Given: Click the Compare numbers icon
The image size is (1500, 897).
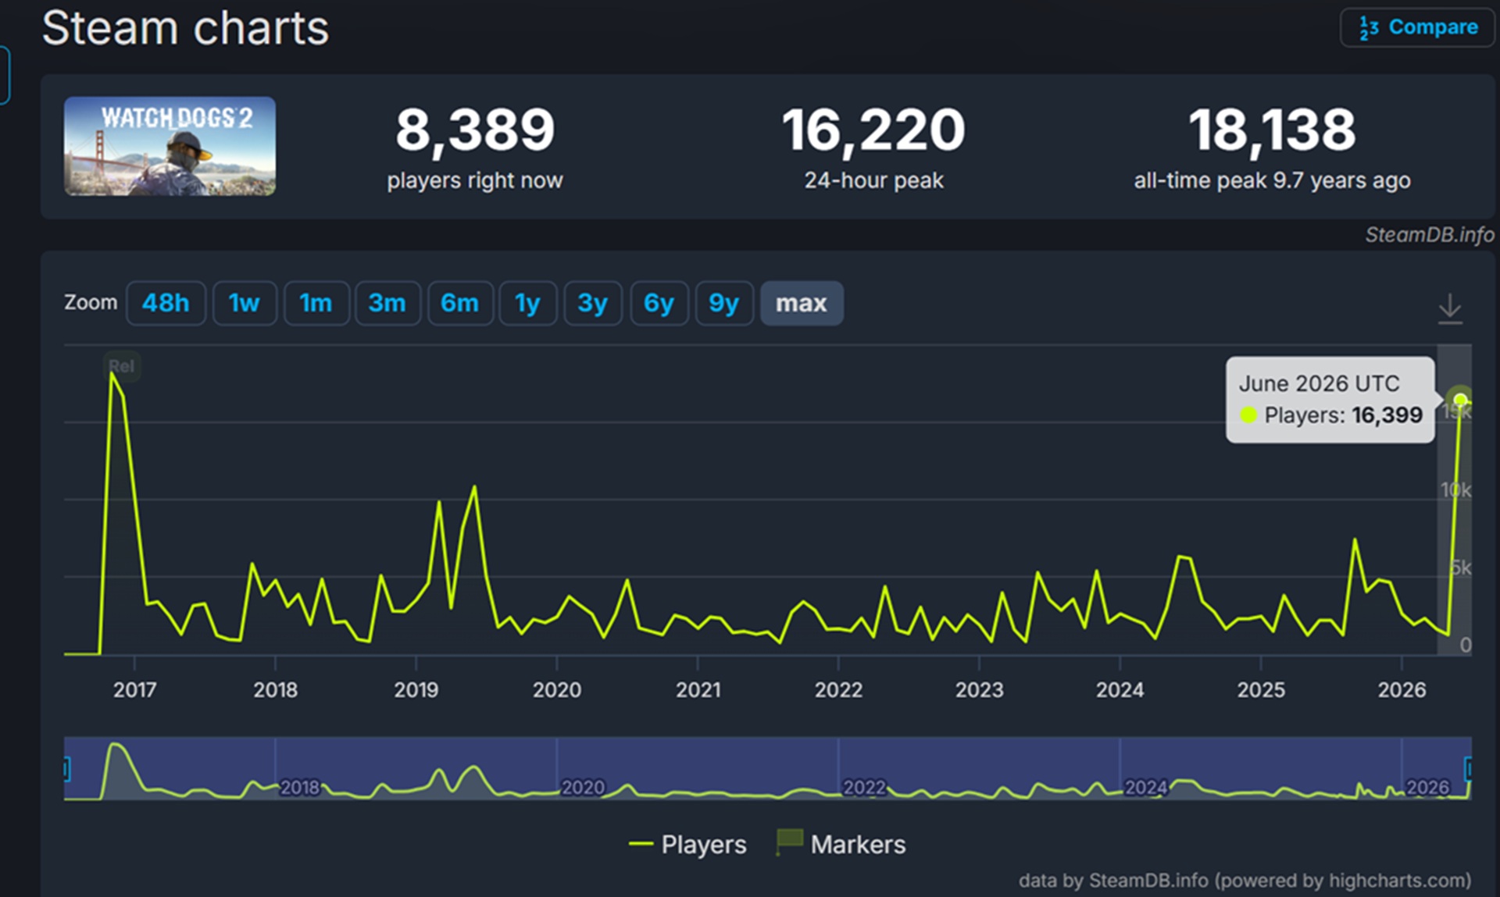Looking at the screenshot, I should pyautogui.click(x=1369, y=28).
